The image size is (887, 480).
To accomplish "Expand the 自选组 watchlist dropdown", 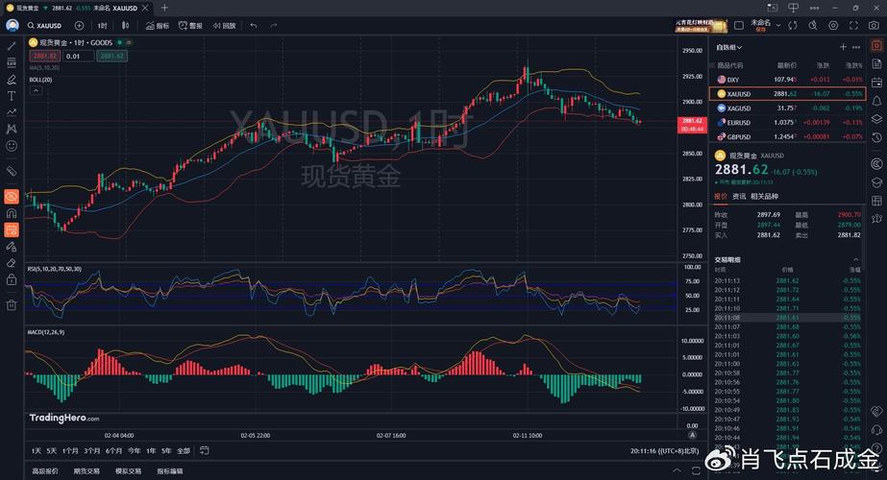I will pyautogui.click(x=728, y=47).
